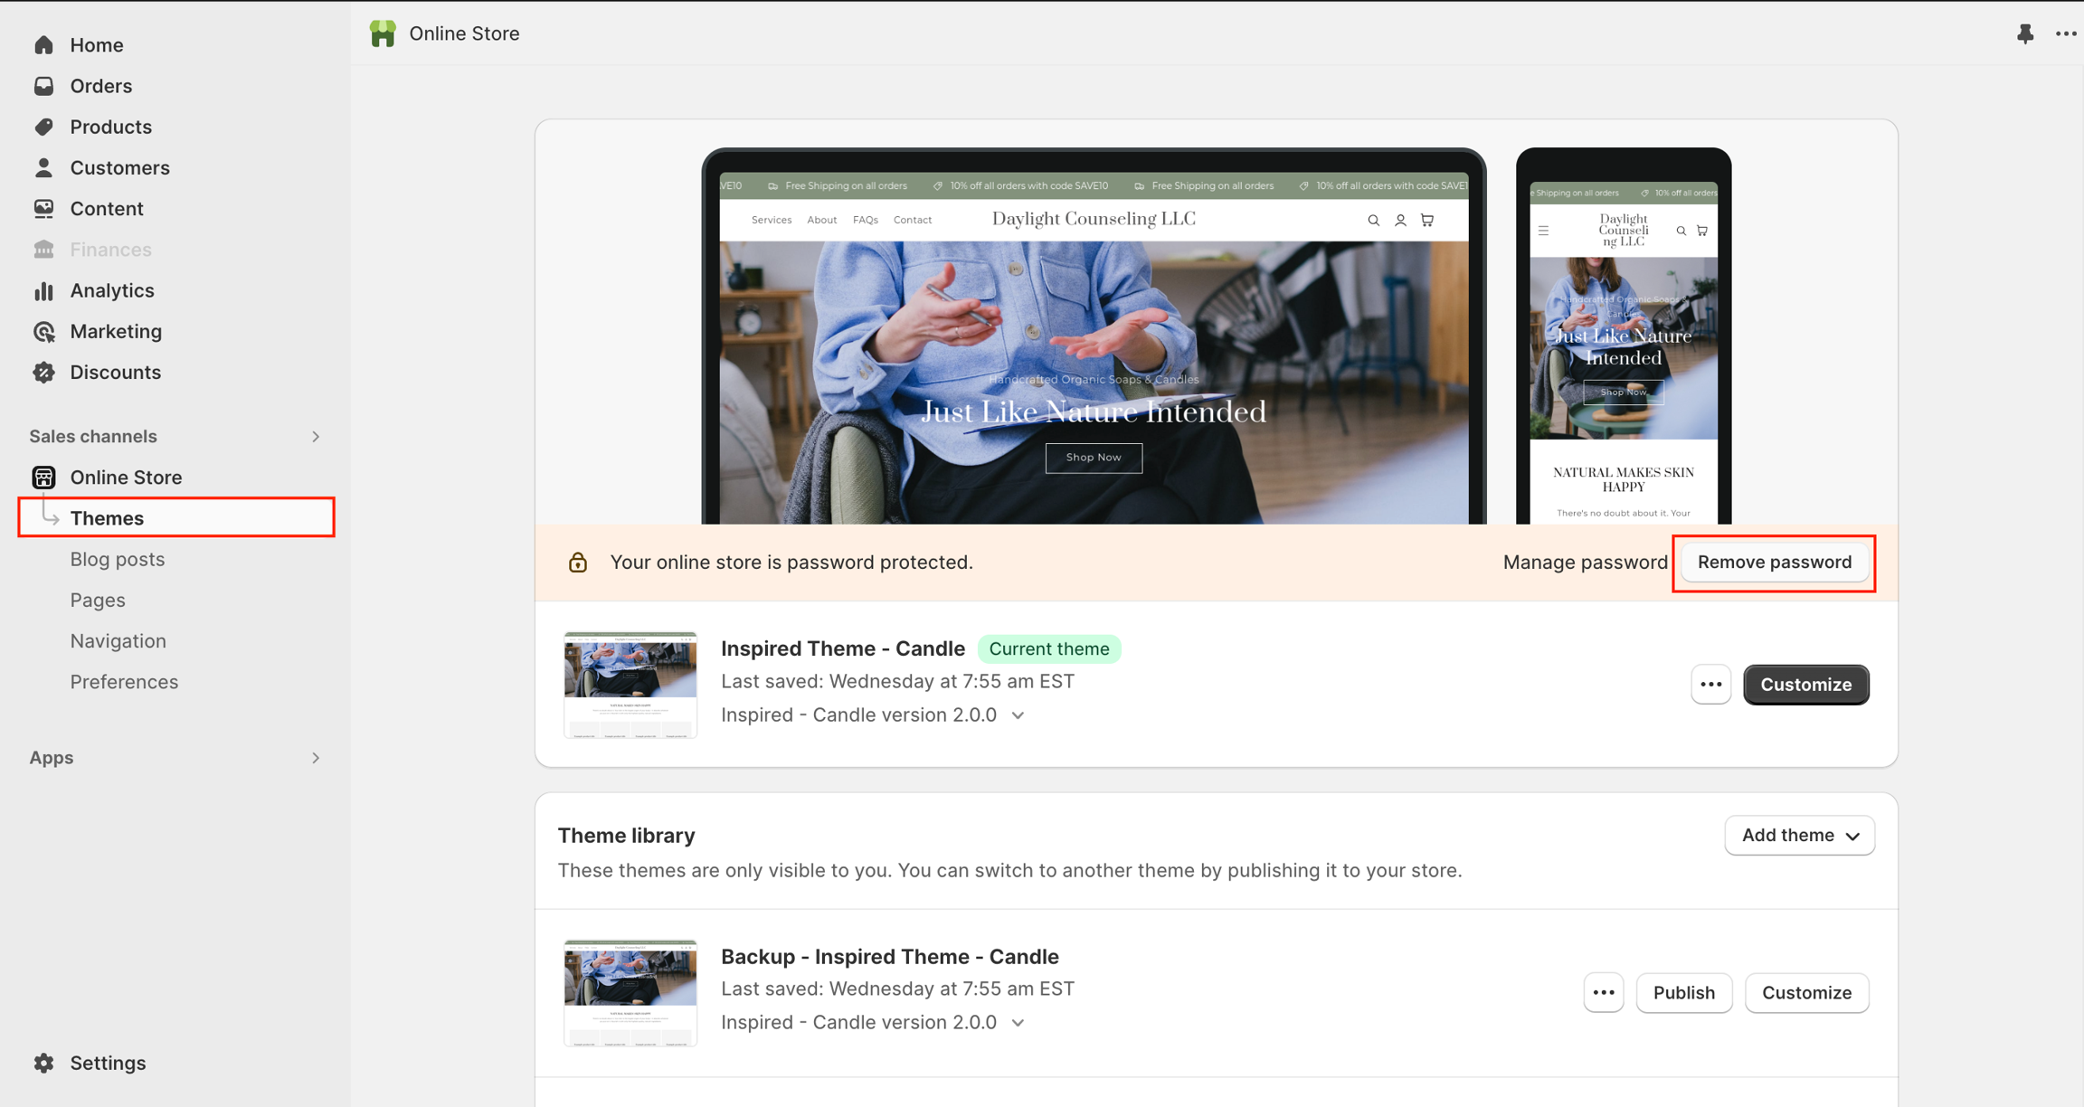The width and height of the screenshot is (2084, 1107).
Task: Click the Home icon in sidebar
Action: click(43, 45)
